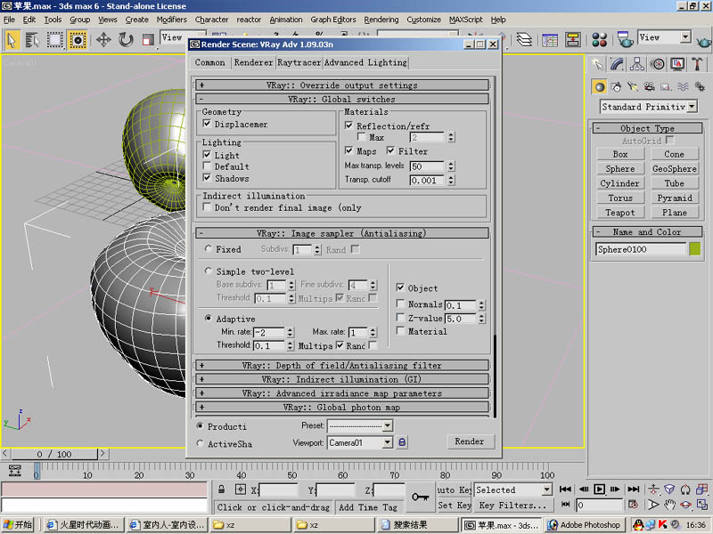
Task: Open MAXScript menu
Action: [x=465, y=20]
